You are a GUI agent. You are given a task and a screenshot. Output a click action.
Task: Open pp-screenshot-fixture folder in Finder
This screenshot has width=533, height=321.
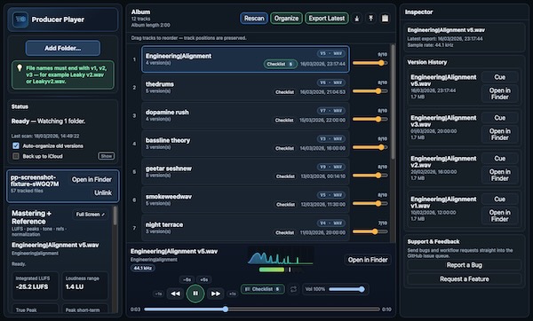(x=91, y=179)
